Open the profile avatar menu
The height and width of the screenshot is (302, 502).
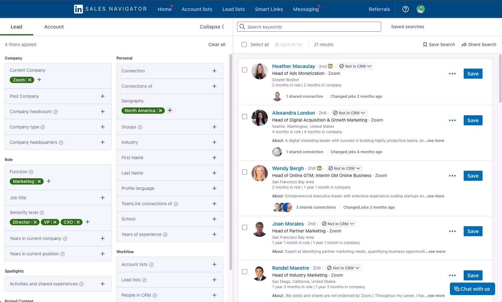click(421, 9)
